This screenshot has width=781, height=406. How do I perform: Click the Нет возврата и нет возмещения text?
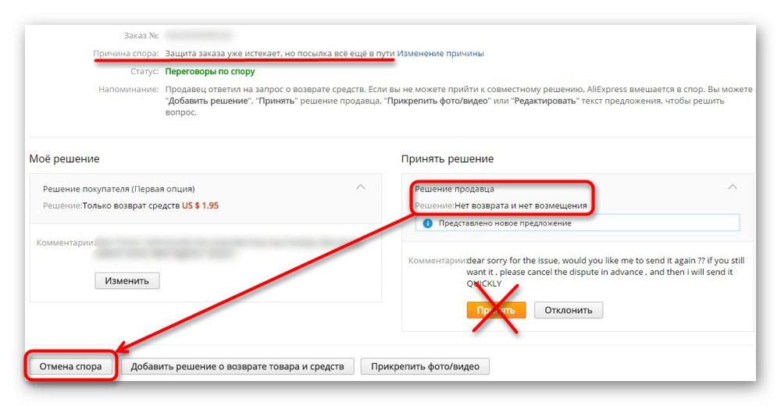tap(520, 205)
